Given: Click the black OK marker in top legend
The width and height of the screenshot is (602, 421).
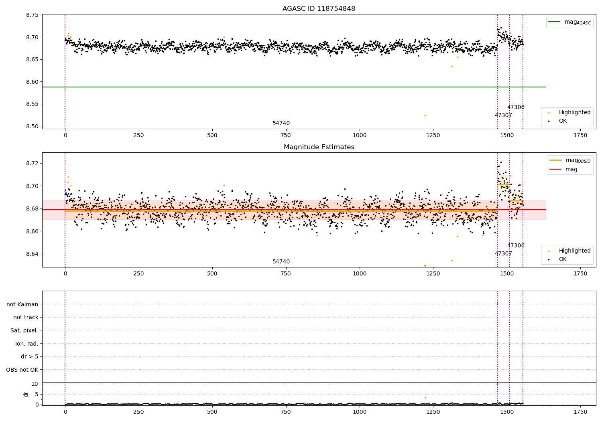Looking at the screenshot, I should [549, 121].
